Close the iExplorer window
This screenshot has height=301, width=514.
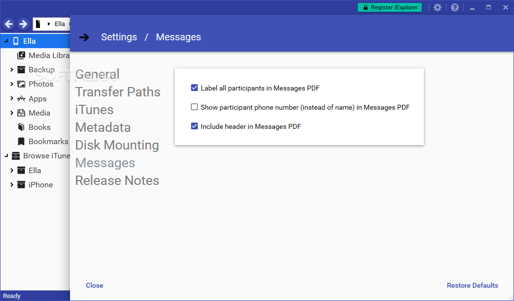tap(506, 7)
